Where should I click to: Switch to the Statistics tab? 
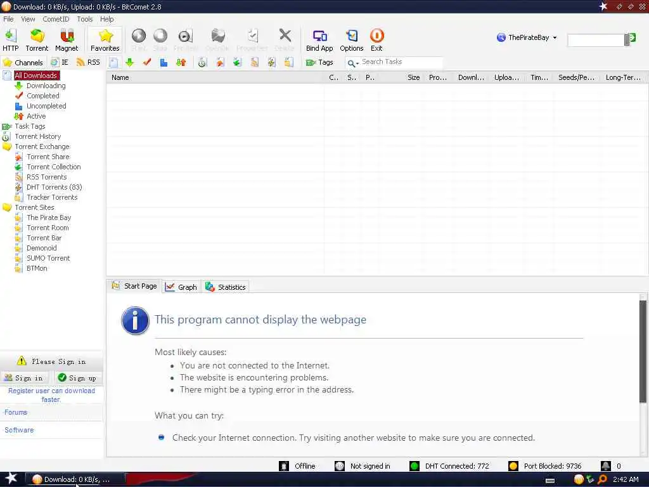pyautogui.click(x=226, y=287)
